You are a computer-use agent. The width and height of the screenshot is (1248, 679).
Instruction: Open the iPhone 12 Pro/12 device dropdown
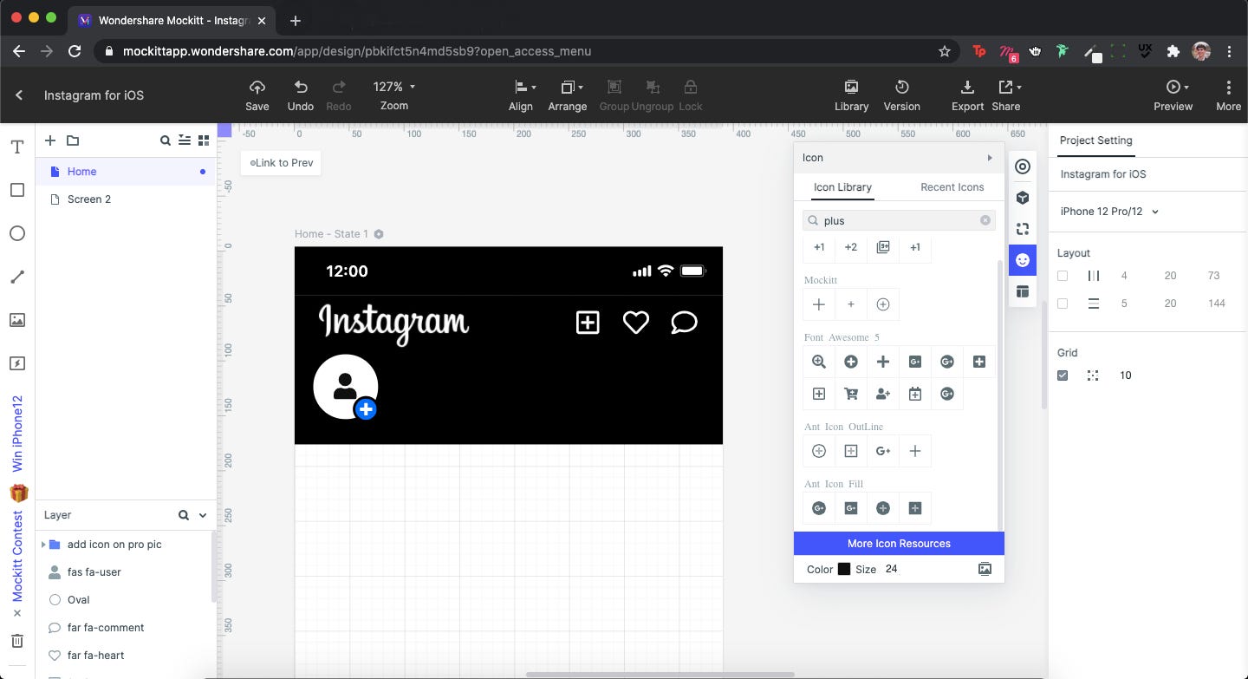1110,212
